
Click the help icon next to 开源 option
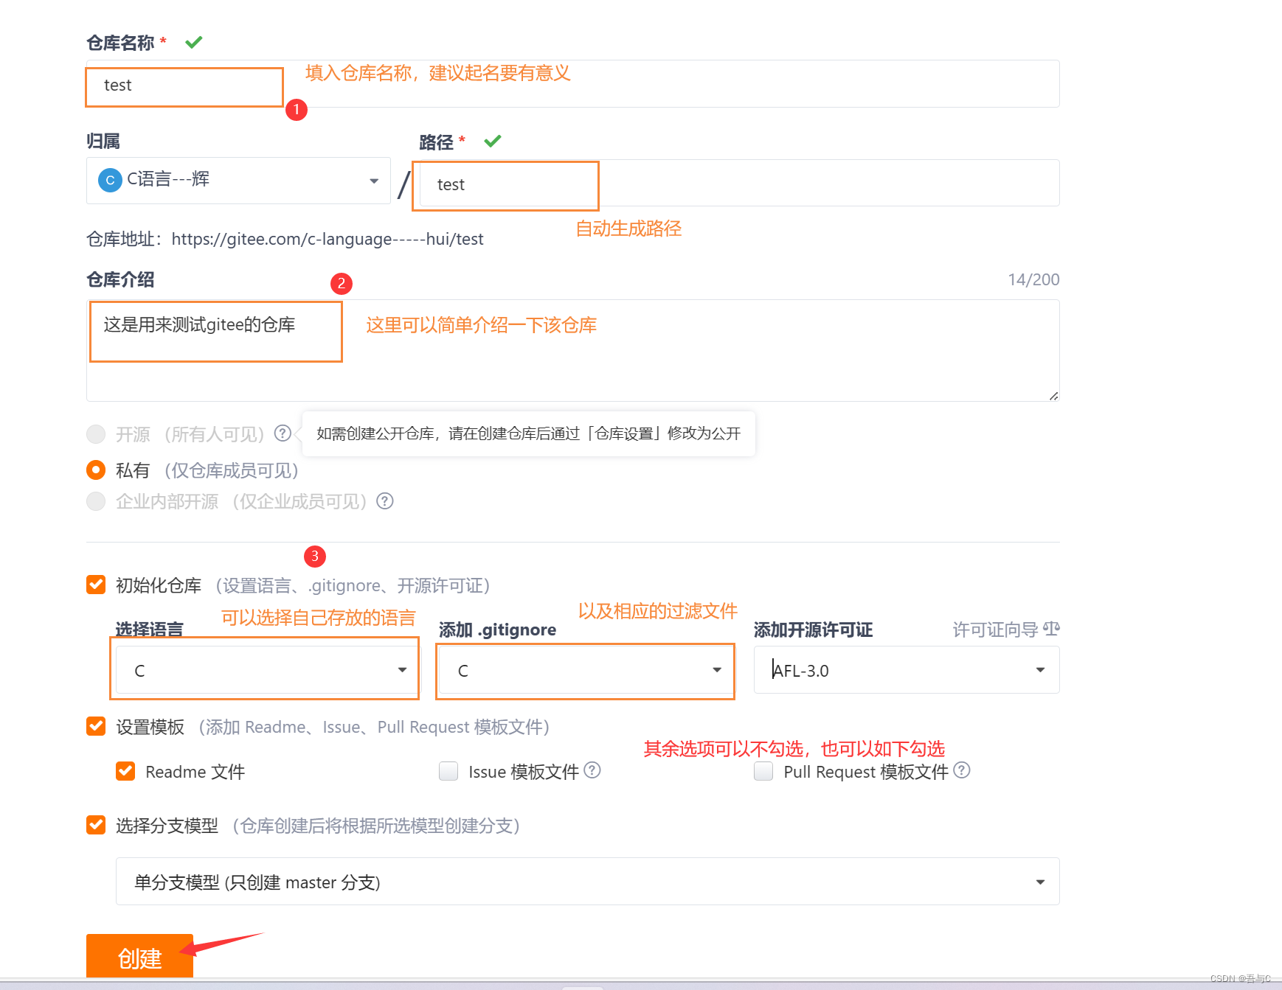click(283, 434)
